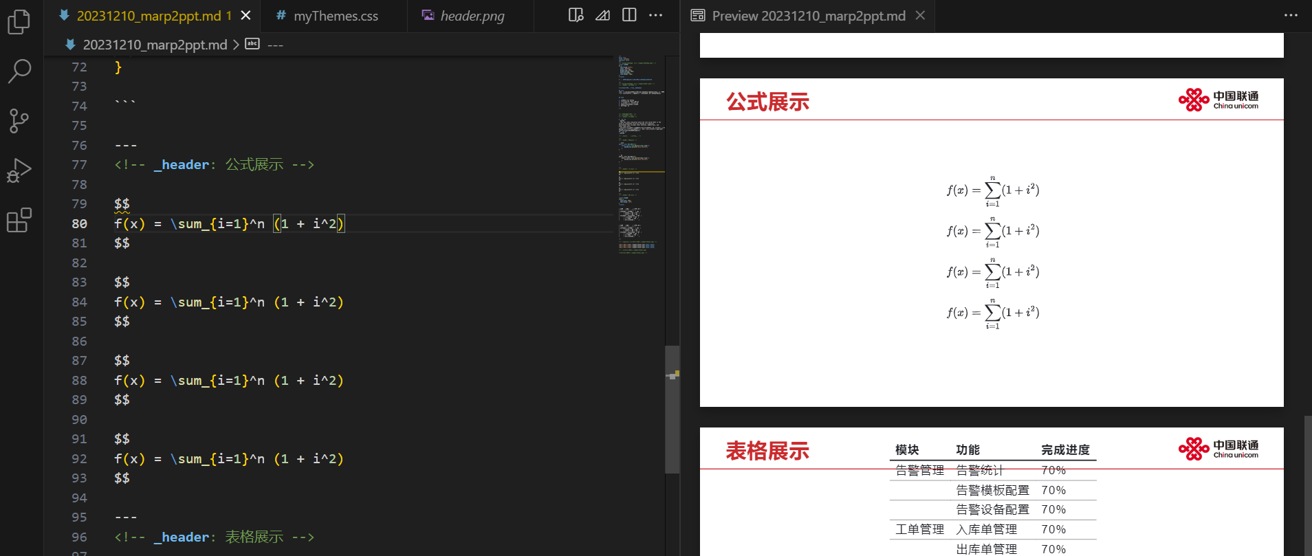The image size is (1312, 556).
Task: Click the first rendered formula in preview
Action: click(992, 191)
